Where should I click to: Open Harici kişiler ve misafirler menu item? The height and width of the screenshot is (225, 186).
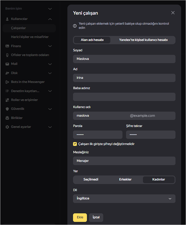[x=30, y=37]
